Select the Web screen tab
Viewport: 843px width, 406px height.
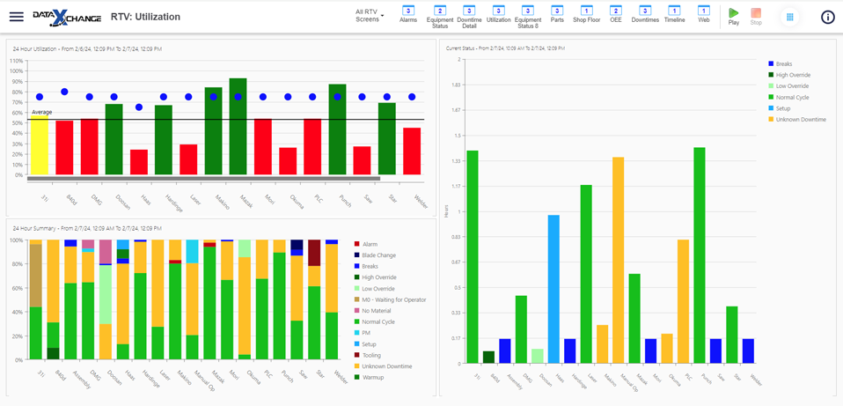[703, 14]
